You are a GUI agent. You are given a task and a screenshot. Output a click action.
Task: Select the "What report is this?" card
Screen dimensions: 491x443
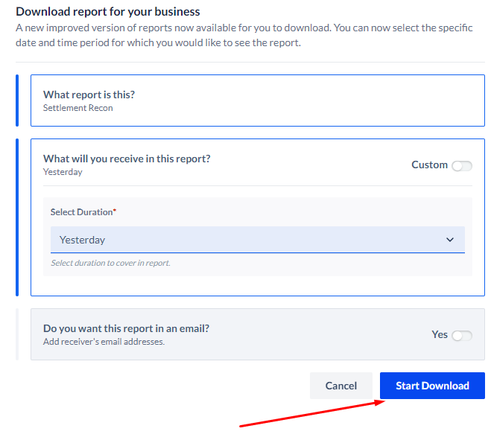(x=257, y=101)
